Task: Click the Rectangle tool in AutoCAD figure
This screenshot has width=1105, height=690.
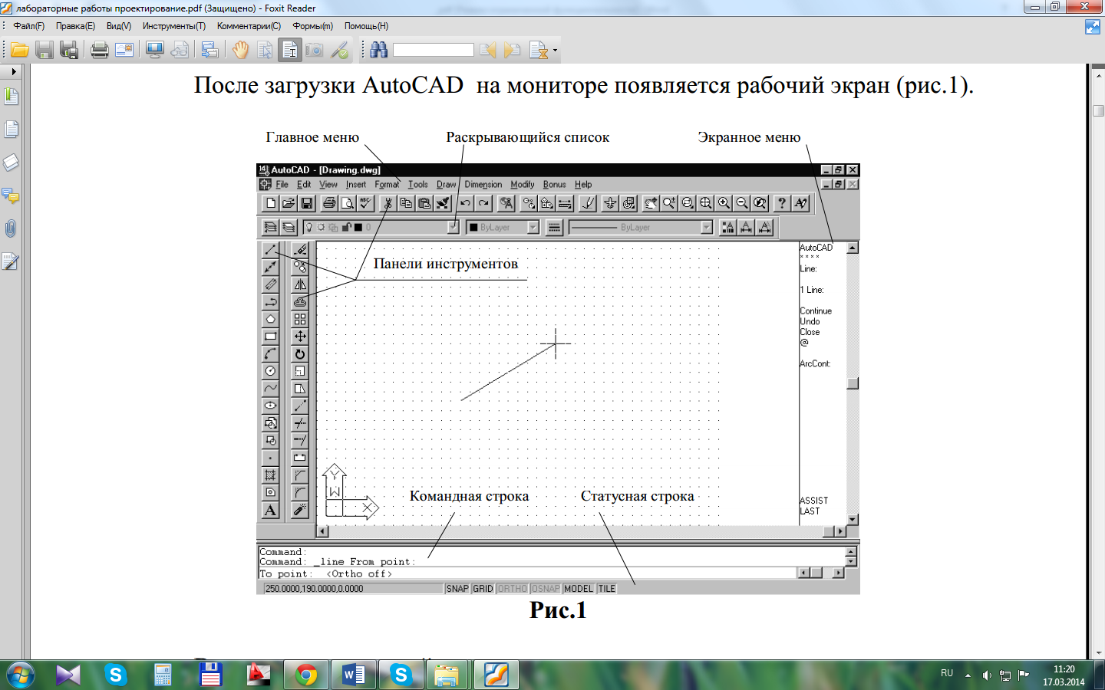Action: (x=270, y=337)
